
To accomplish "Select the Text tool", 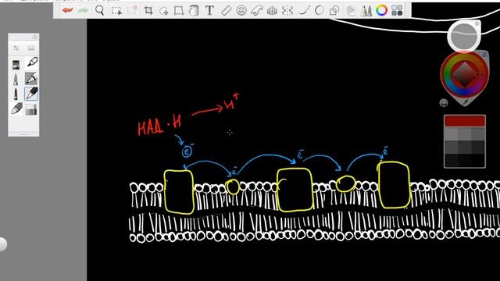I will click(x=209, y=10).
